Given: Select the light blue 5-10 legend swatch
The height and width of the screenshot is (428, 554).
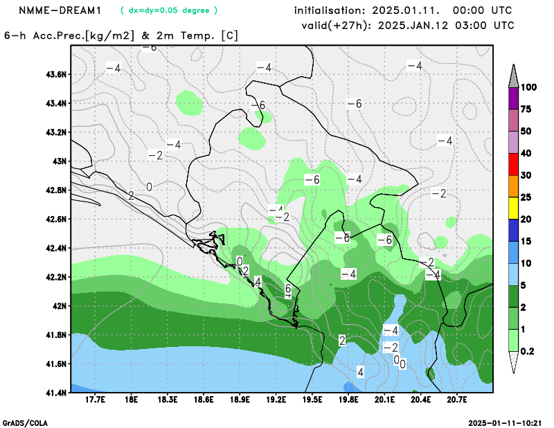Looking at the screenshot, I should (x=513, y=274).
